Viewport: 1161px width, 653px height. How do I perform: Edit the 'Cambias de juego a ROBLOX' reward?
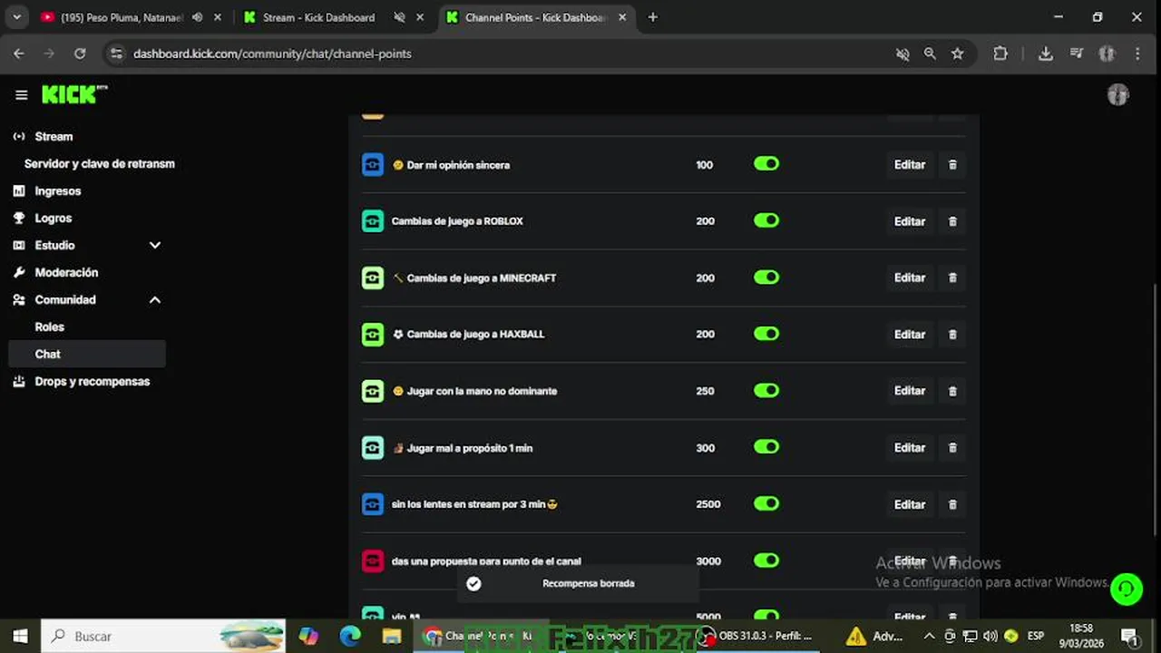(910, 221)
